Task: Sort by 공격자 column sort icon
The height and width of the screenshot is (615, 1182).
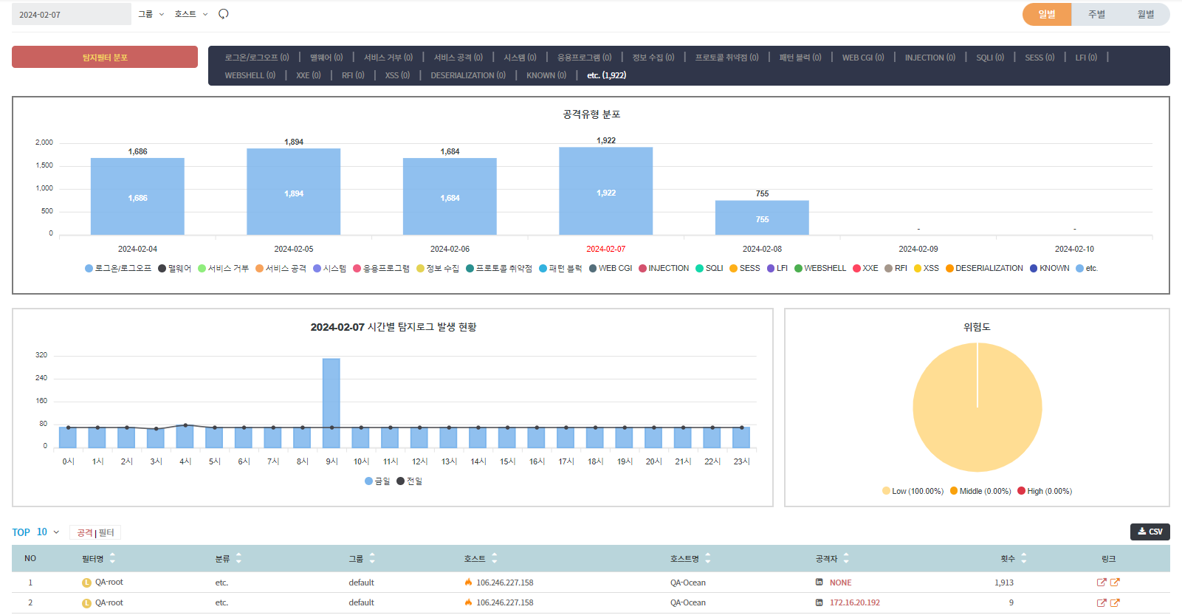Action: click(846, 558)
